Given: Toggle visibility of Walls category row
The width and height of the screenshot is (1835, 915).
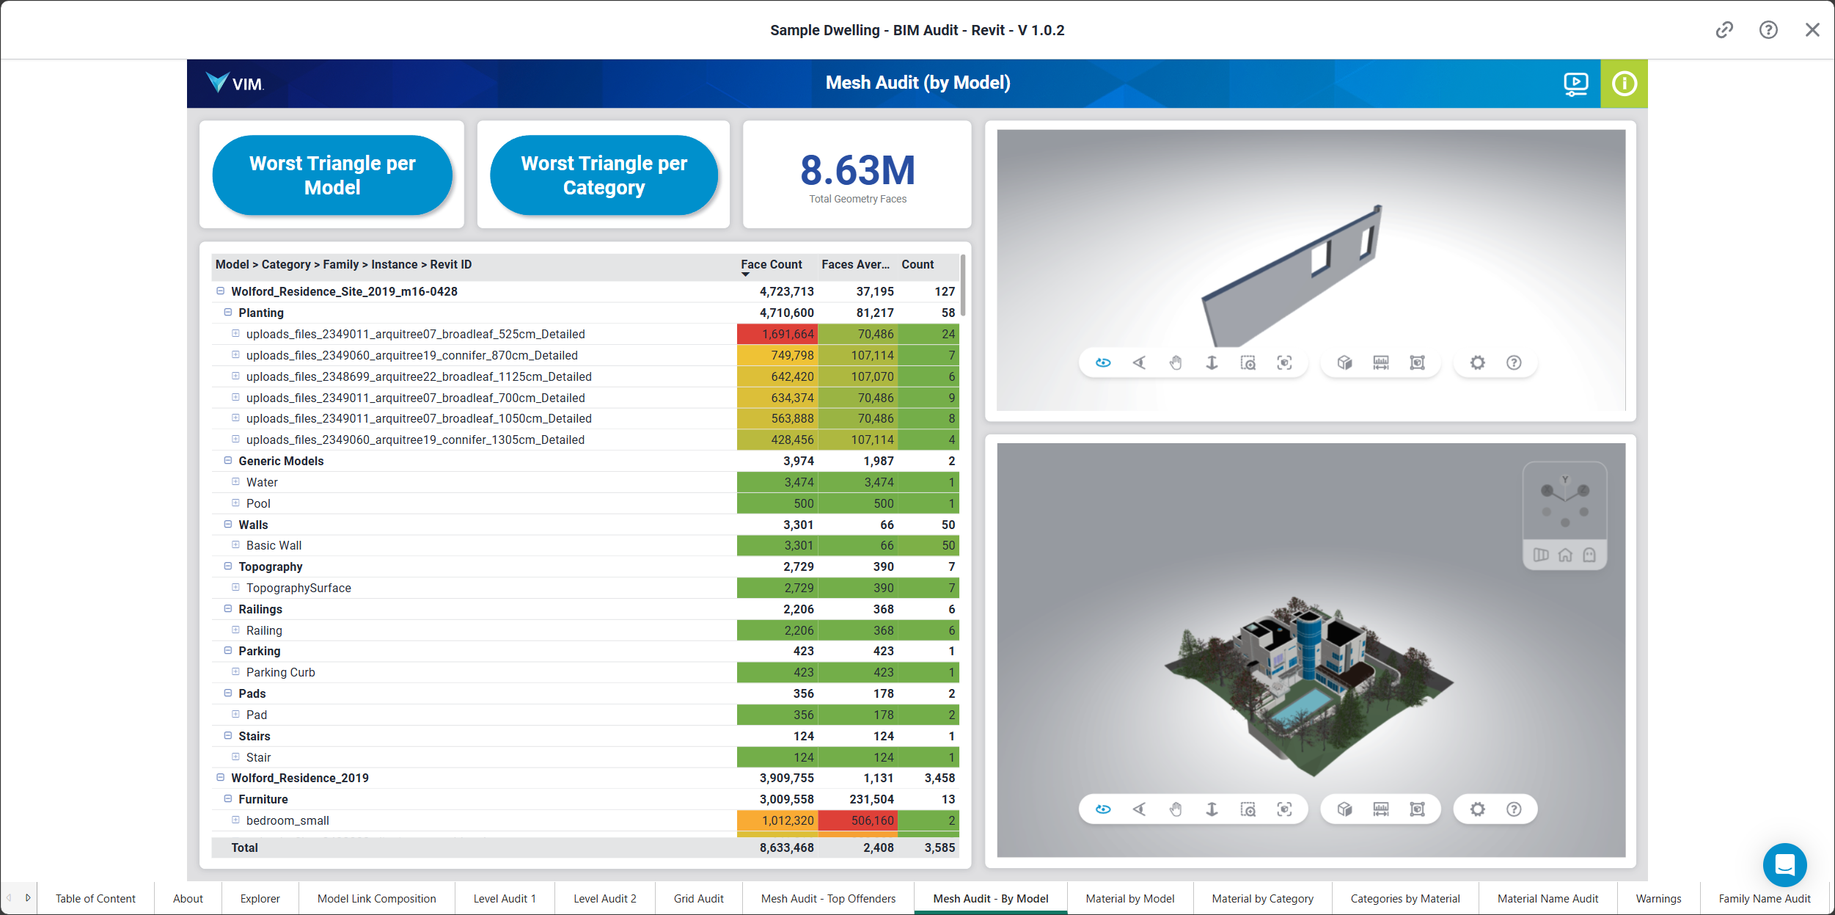Looking at the screenshot, I should 226,524.
